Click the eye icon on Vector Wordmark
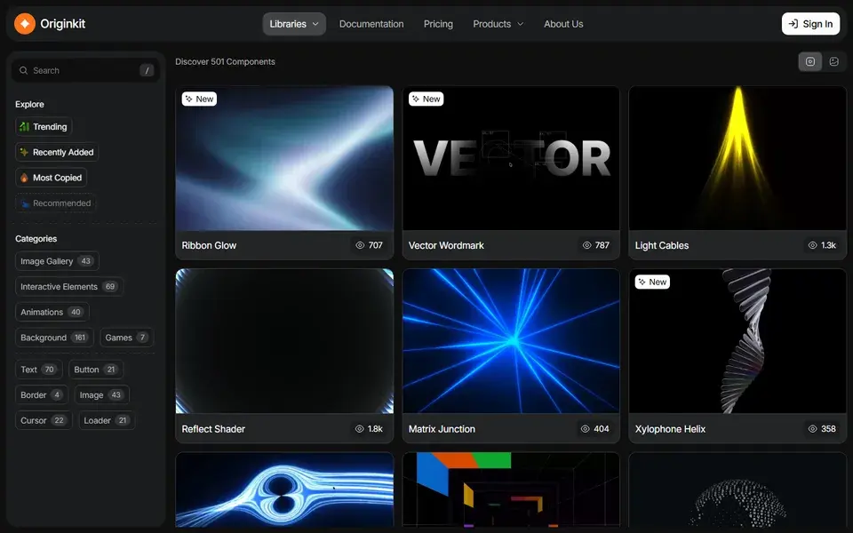Image resolution: width=853 pixels, height=533 pixels. click(x=586, y=245)
